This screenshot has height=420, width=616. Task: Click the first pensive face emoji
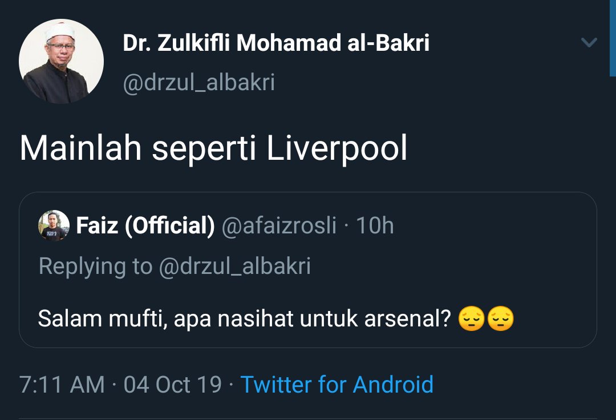pyautogui.click(x=472, y=320)
